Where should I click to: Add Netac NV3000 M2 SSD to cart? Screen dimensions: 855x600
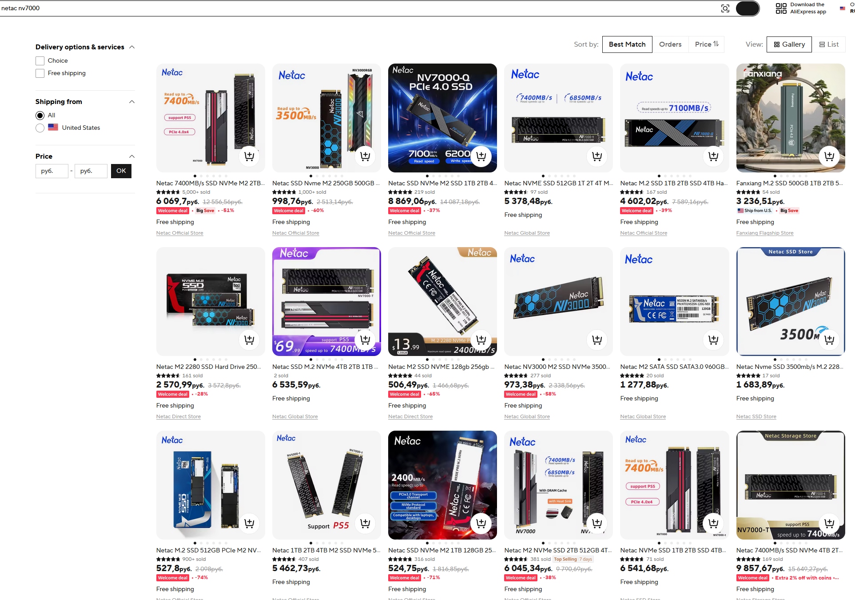tap(597, 340)
